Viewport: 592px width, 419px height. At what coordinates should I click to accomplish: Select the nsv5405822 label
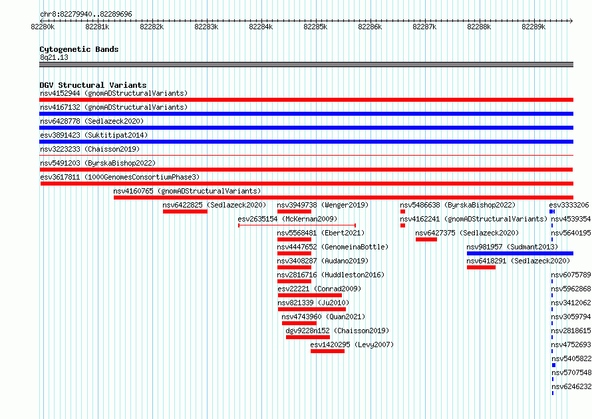tap(571, 358)
